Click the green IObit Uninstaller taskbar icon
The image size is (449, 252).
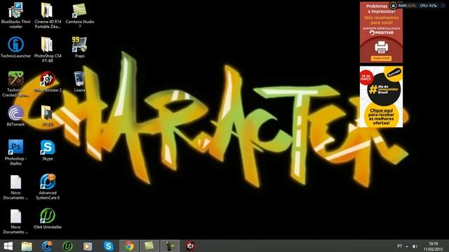point(67,246)
